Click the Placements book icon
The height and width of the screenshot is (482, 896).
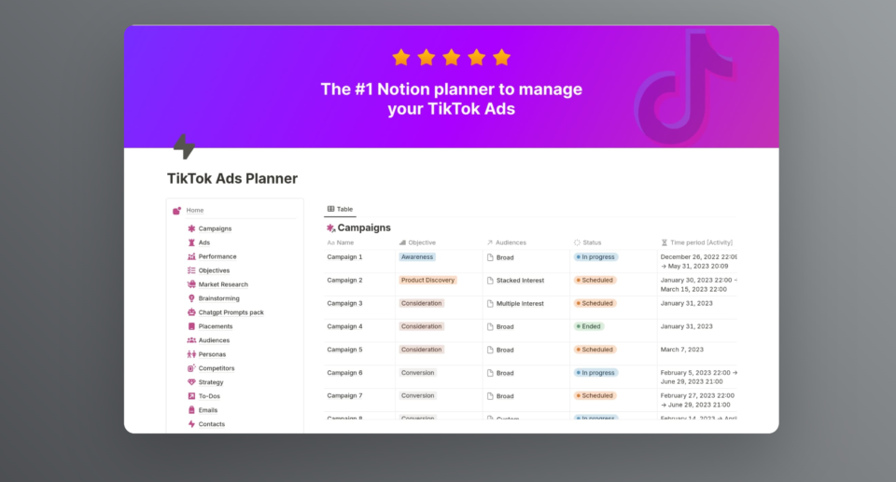coord(191,326)
